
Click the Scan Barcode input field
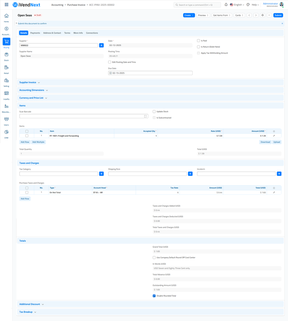pos(82,116)
